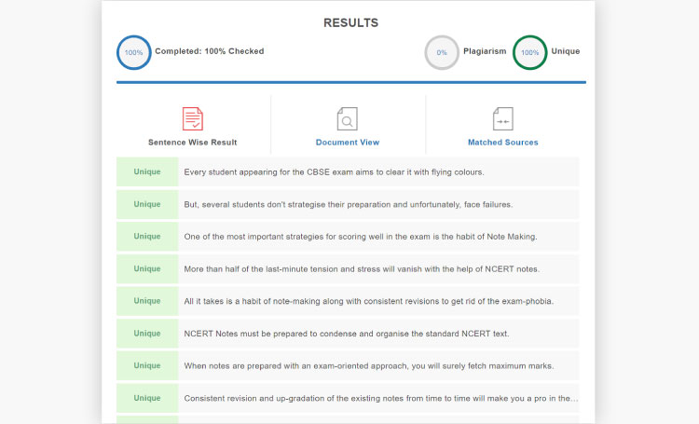The width and height of the screenshot is (699, 424).
Task: Click the Matched Sources page icon
Action: coord(503,118)
